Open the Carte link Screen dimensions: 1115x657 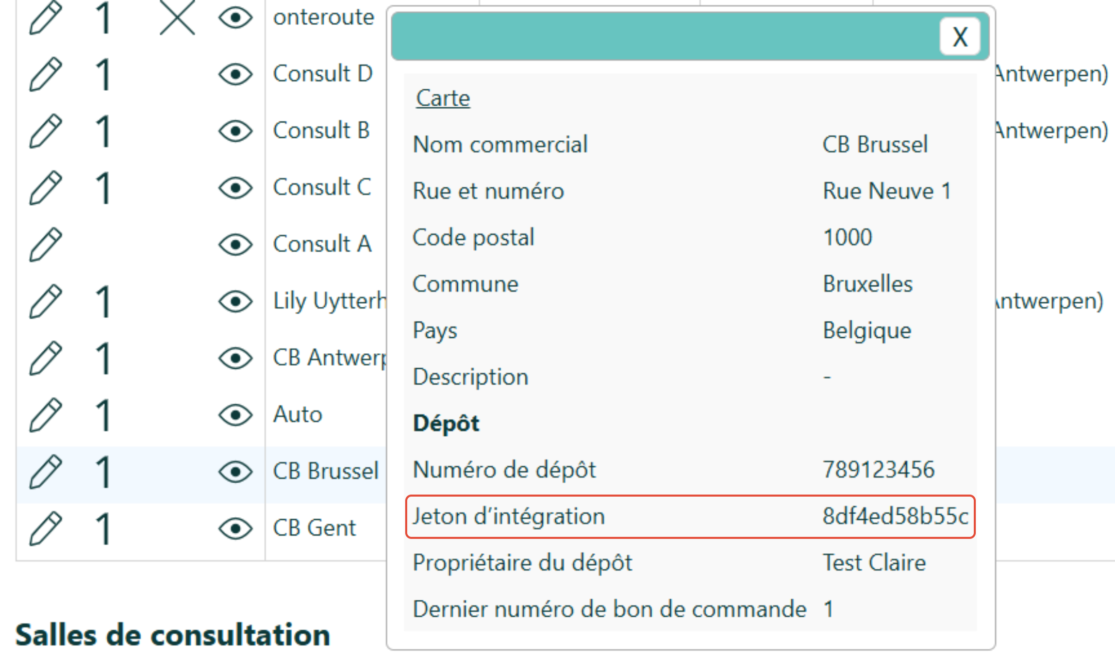[x=443, y=98]
